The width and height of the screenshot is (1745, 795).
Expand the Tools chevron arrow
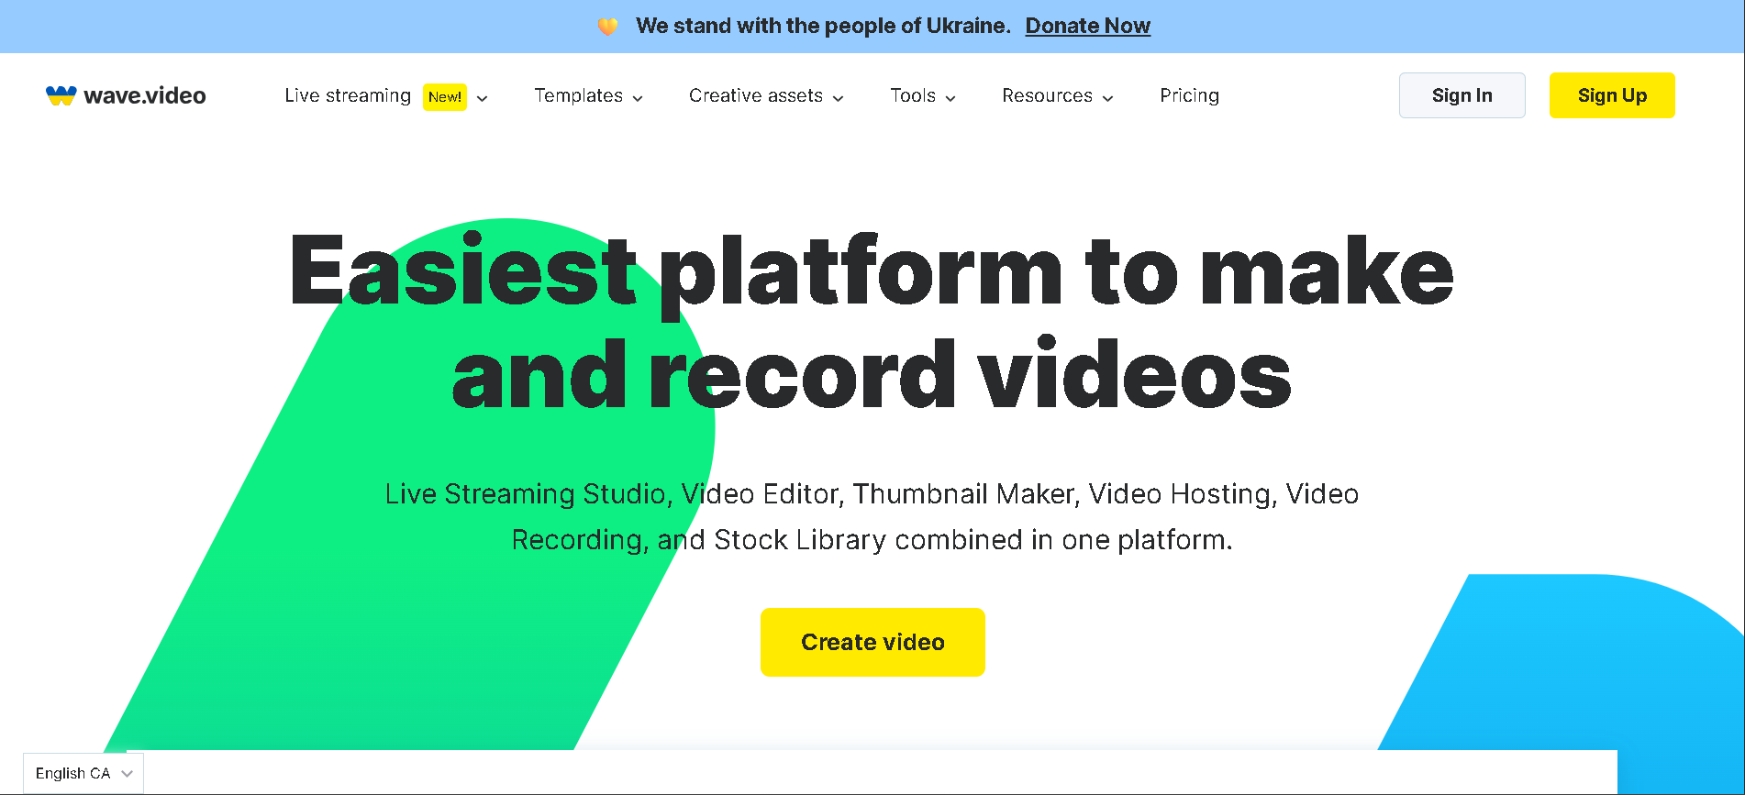950,98
